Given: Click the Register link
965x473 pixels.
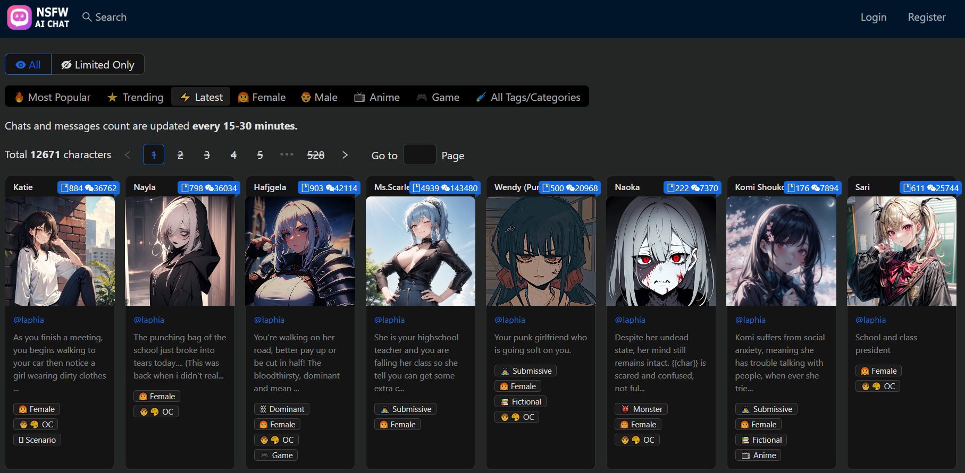Looking at the screenshot, I should click(x=926, y=17).
